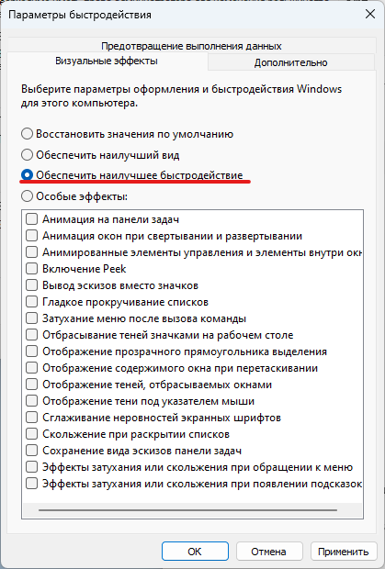This screenshot has height=569, width=385.
Task: Enable "Вывод эскизов вместо значков"
Action: point(31,285)
